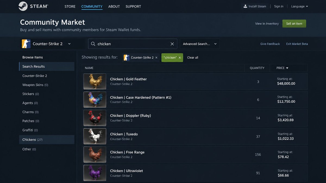Click Counter-Strike 2 icon in filter chip
This screenshot has height=183, width=326.
126,57
